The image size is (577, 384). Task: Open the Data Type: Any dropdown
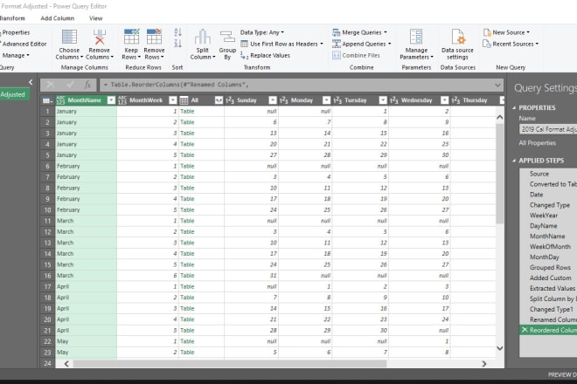click(x=262, y=32)
